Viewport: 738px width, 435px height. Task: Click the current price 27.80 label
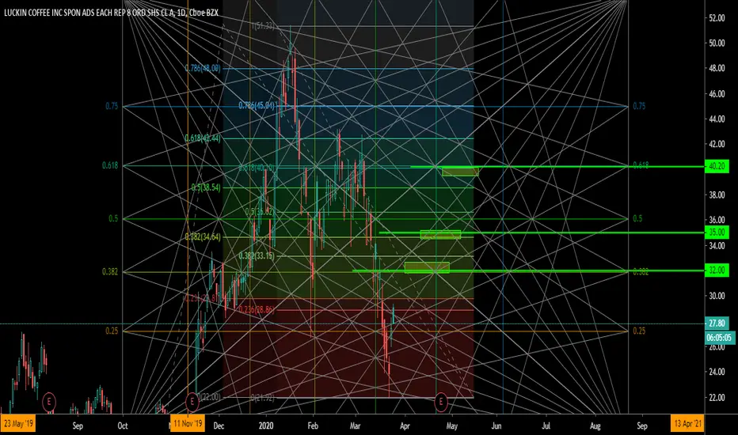coord(717,323)
